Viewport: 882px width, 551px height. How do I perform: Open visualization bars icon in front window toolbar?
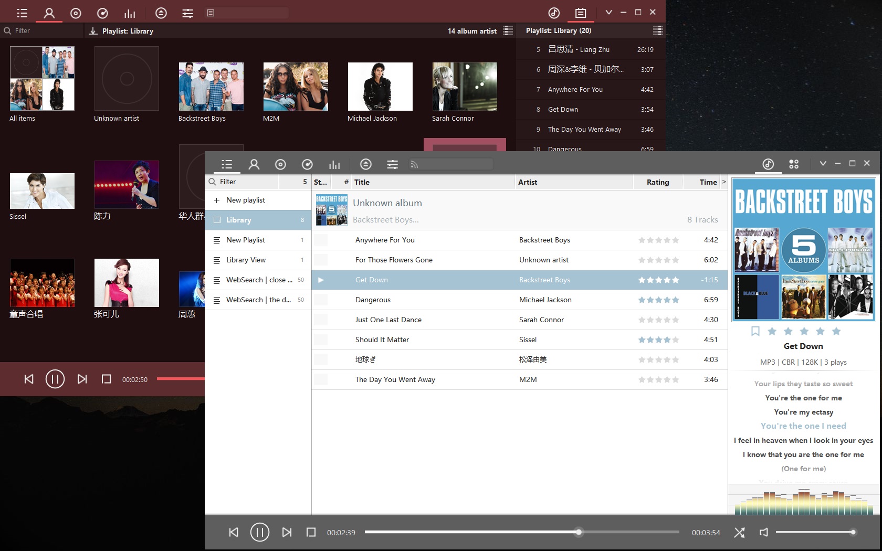pyautogui.click(x=334, y=164)
